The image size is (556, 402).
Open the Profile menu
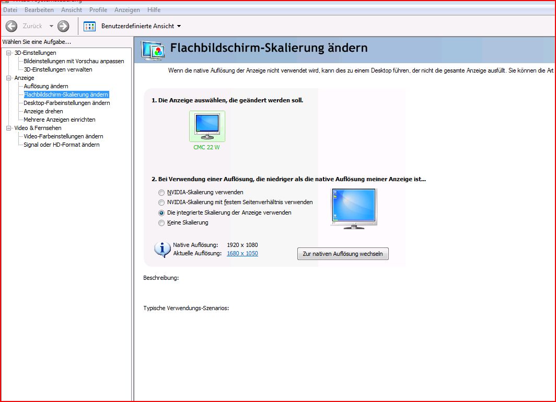98,10
